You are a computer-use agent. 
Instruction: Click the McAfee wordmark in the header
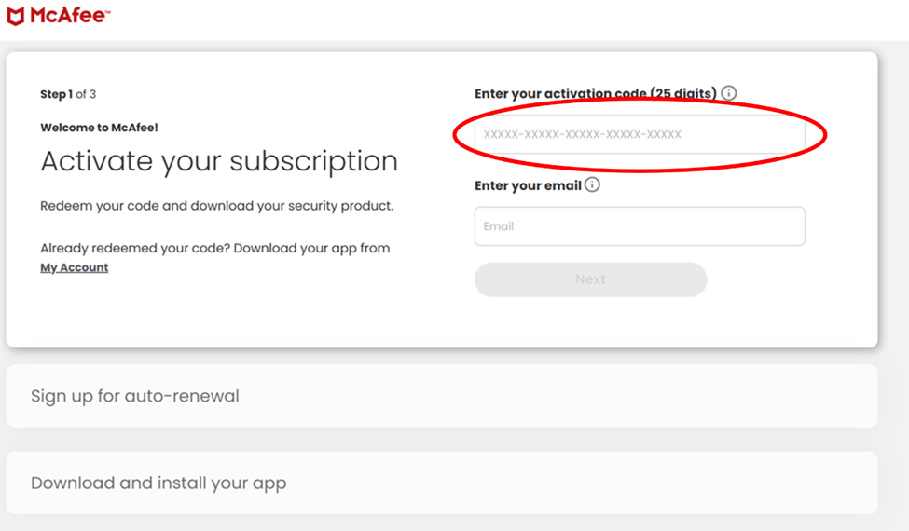[68, 16]
